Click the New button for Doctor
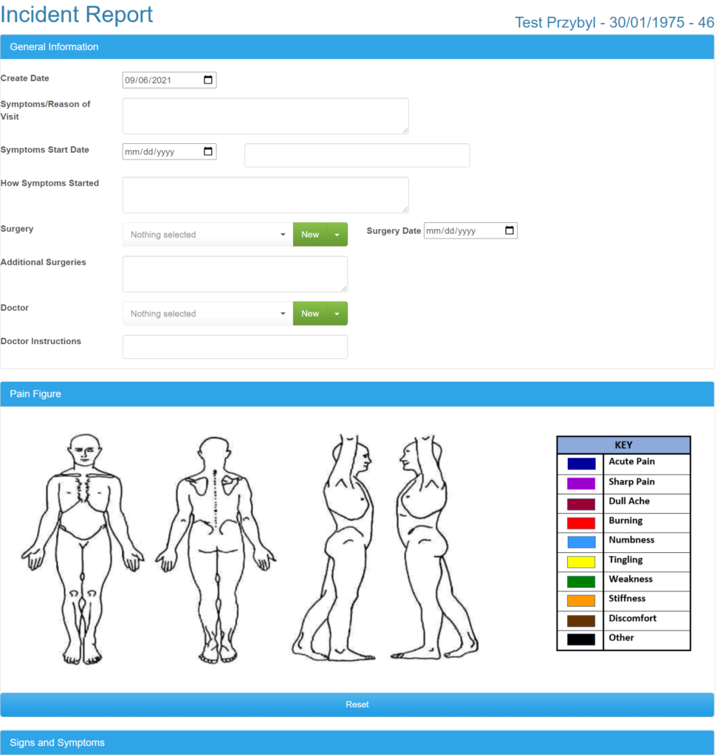The height and width of the screenshot is (756, 717). 310,313
